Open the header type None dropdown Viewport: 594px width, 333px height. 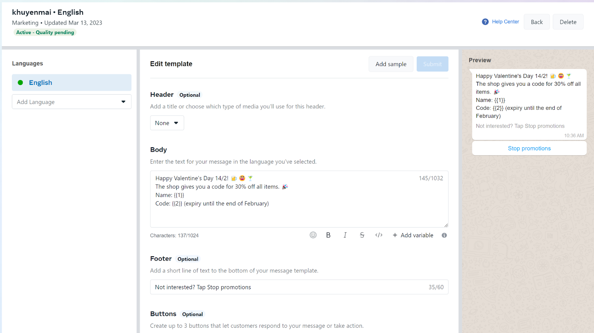point(167,123)
